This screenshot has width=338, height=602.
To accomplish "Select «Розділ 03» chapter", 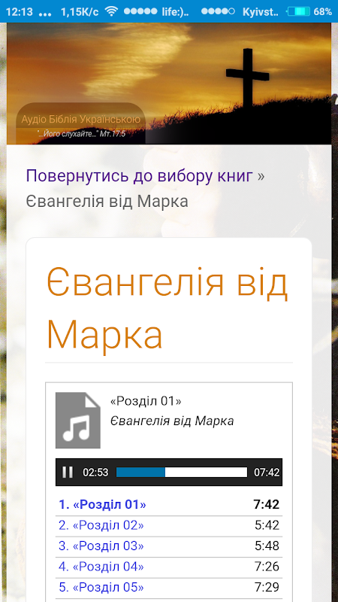I will click(101, 546).
